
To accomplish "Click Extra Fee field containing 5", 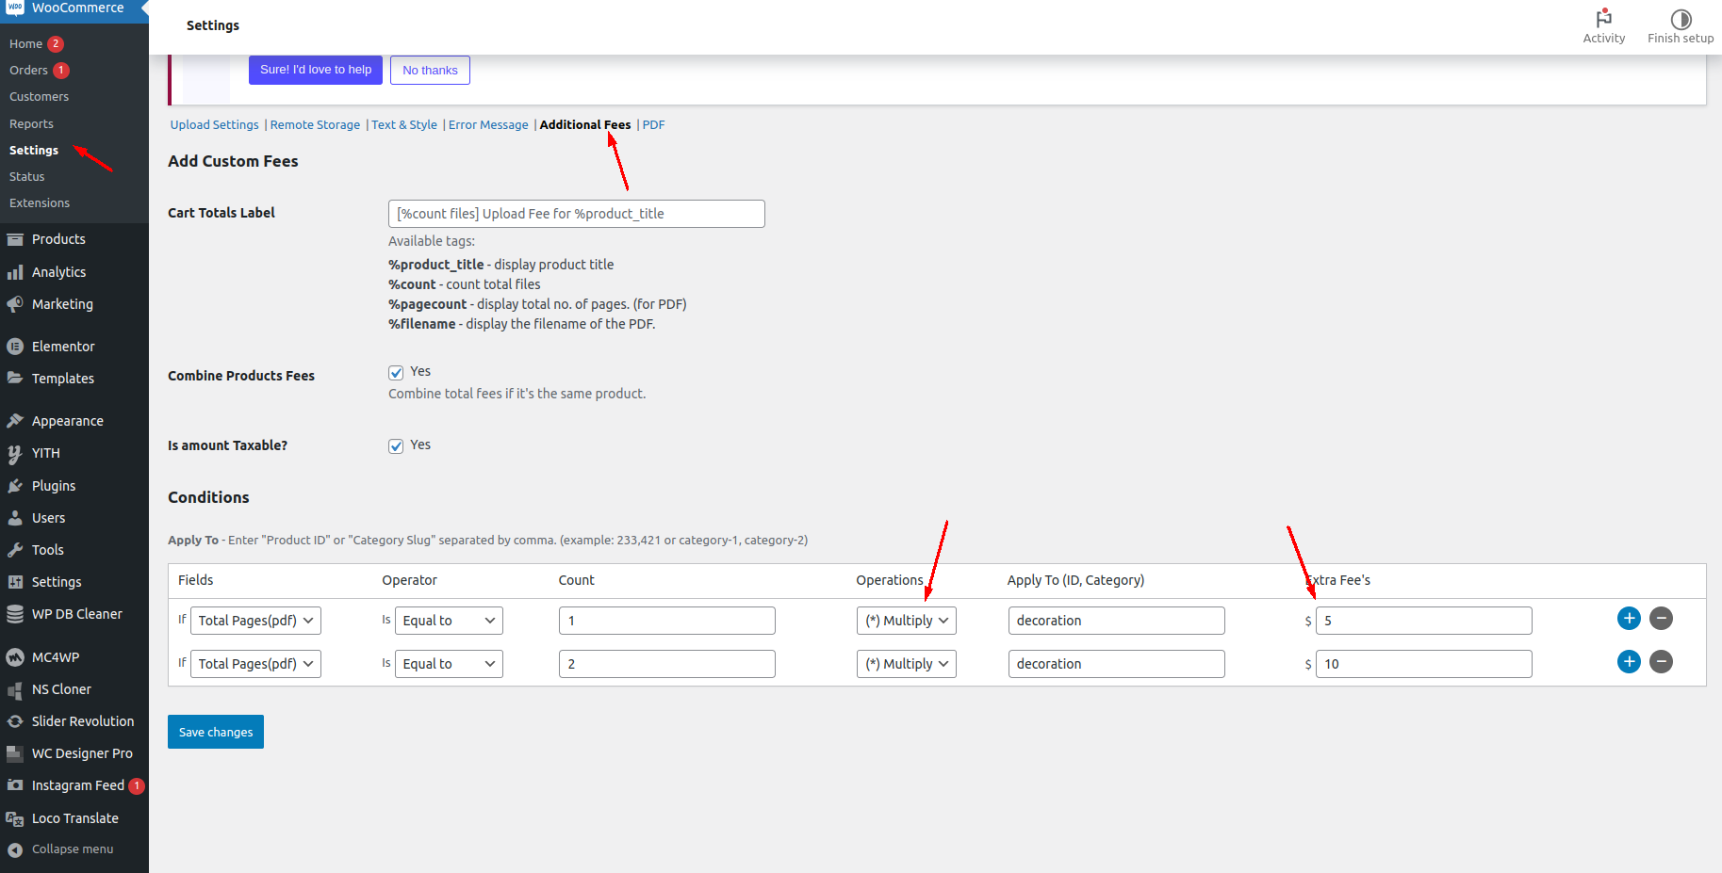I will click(1423, 621).
